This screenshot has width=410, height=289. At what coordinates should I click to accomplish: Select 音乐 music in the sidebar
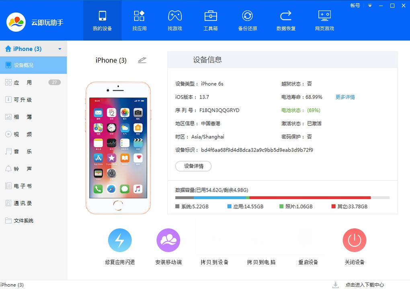pyautogui.click(x=33, y=152)
